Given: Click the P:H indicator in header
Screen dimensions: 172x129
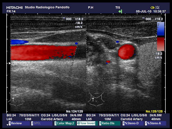Looking at the screenshot, I should coord(91,7).
